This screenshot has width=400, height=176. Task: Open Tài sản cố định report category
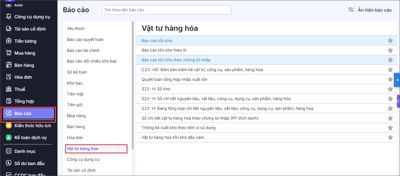[81, 170]
